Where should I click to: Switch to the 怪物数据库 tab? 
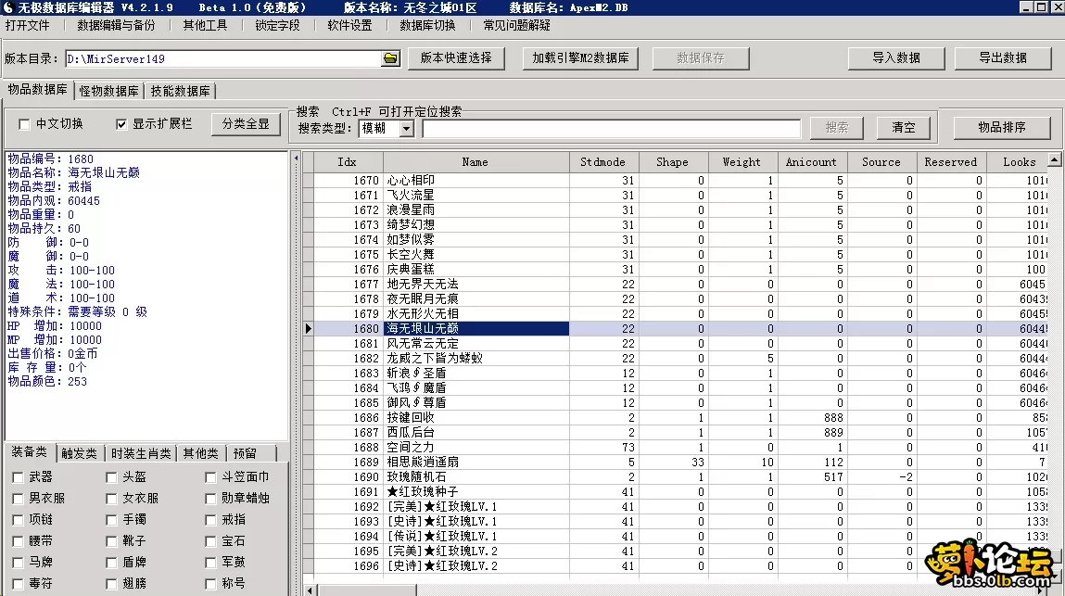[108, 91]
